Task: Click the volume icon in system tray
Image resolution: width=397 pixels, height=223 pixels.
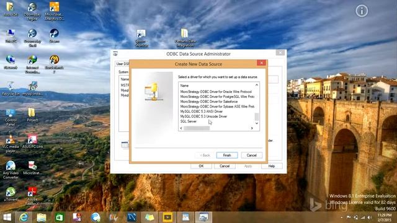Action: coord(370,217)
